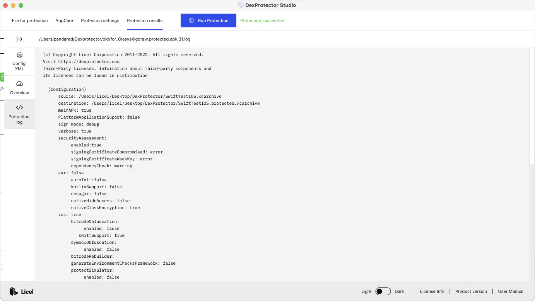Click the destination: protected.xcarchive line
This screenshot has height=301, width=535.
159,103
